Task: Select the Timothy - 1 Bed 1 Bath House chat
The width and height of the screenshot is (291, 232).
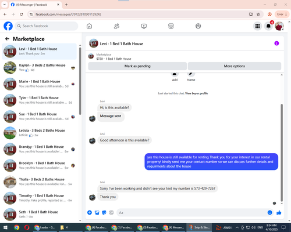Action: pyautogui.click(x=39, y=198)
